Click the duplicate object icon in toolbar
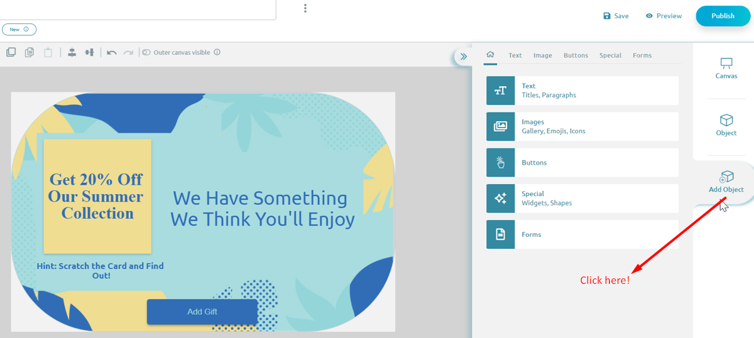754x338 pixels. pos(11,53)
